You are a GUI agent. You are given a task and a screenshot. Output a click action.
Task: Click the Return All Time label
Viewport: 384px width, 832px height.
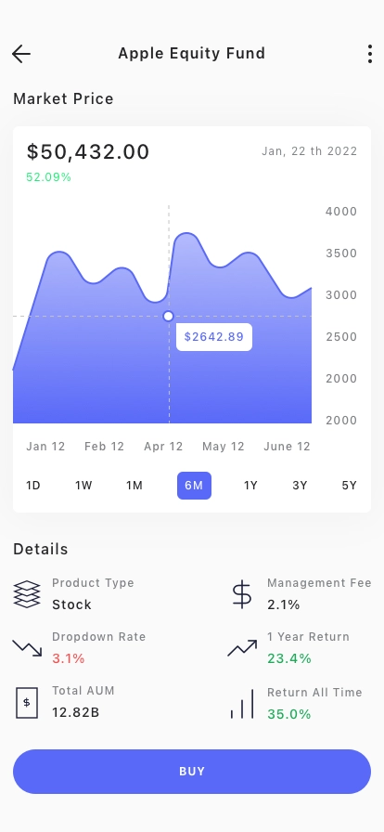point(314,693)
